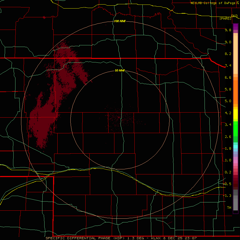
Task: Select the 9.8 scale value
Action: point(228,30)
